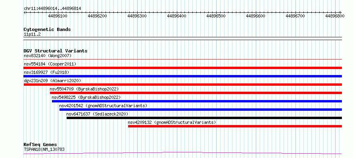
Task: Select the magenta TSPAN18 gene track line
Action: [x=182, y=153]
